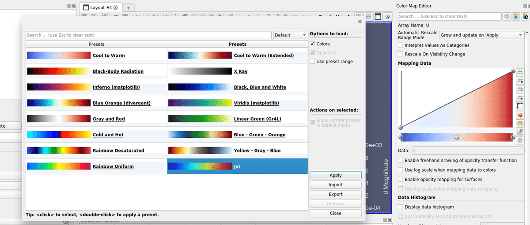Click rescale to visible range icon
The height and width of the screenshot is (225, 530).
[520, 98]
